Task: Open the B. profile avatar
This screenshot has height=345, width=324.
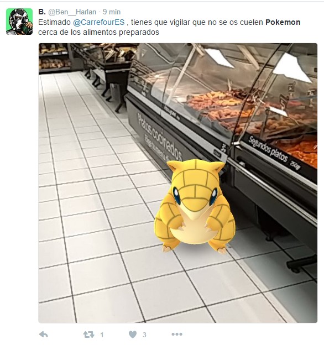Action: (x=19, y=22)
